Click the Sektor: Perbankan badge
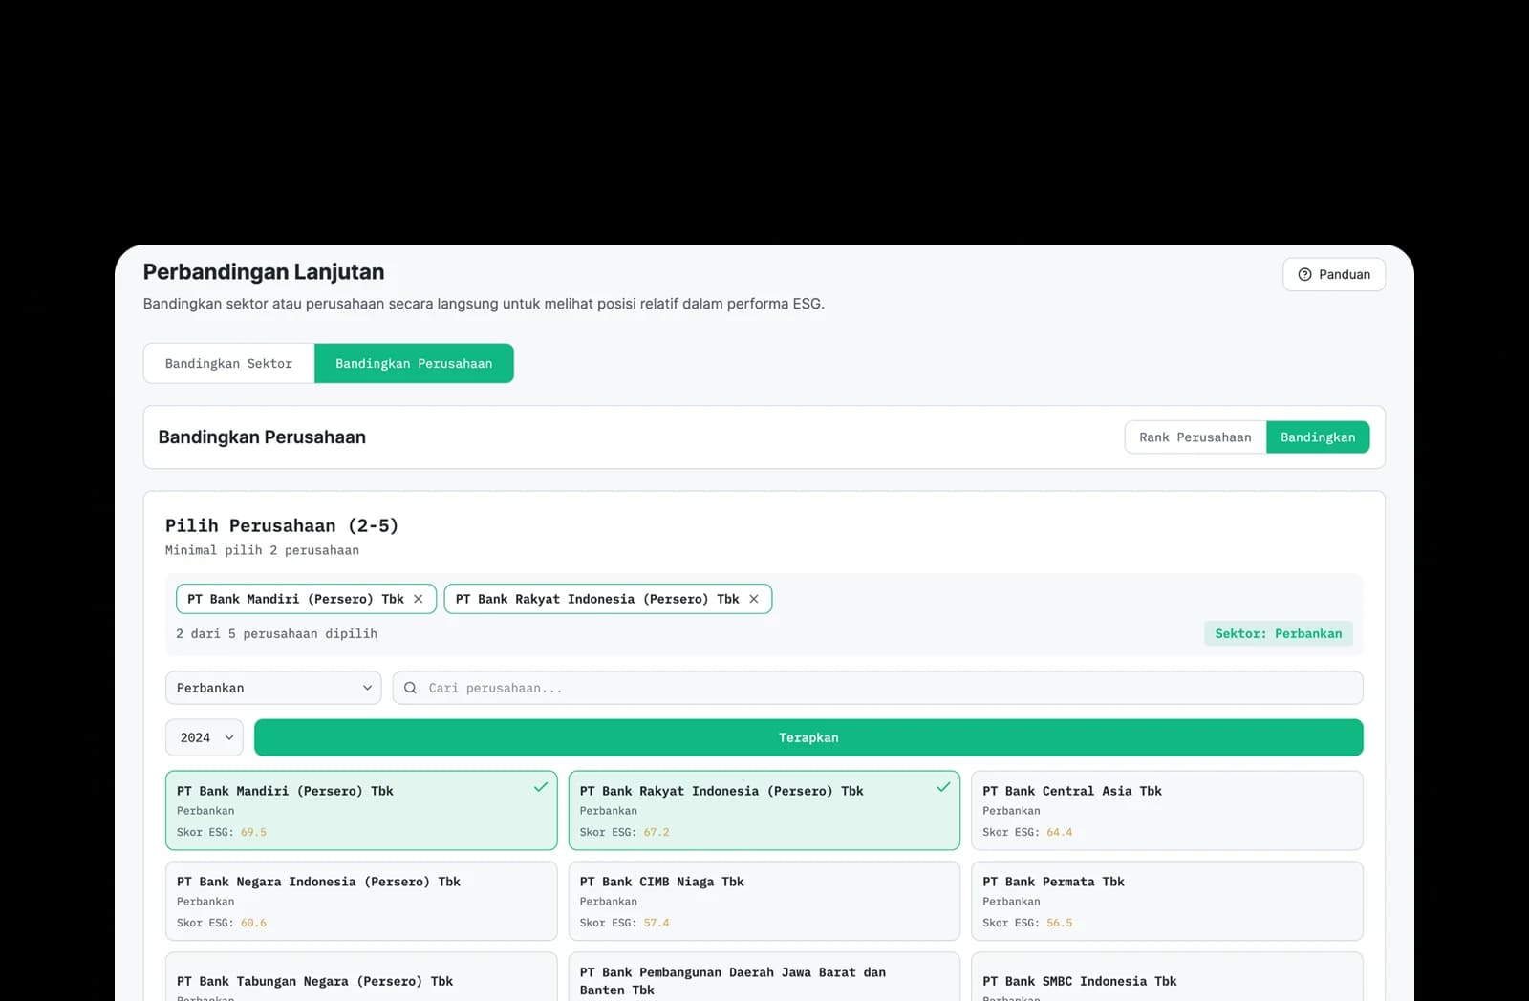 (1279, 633)
